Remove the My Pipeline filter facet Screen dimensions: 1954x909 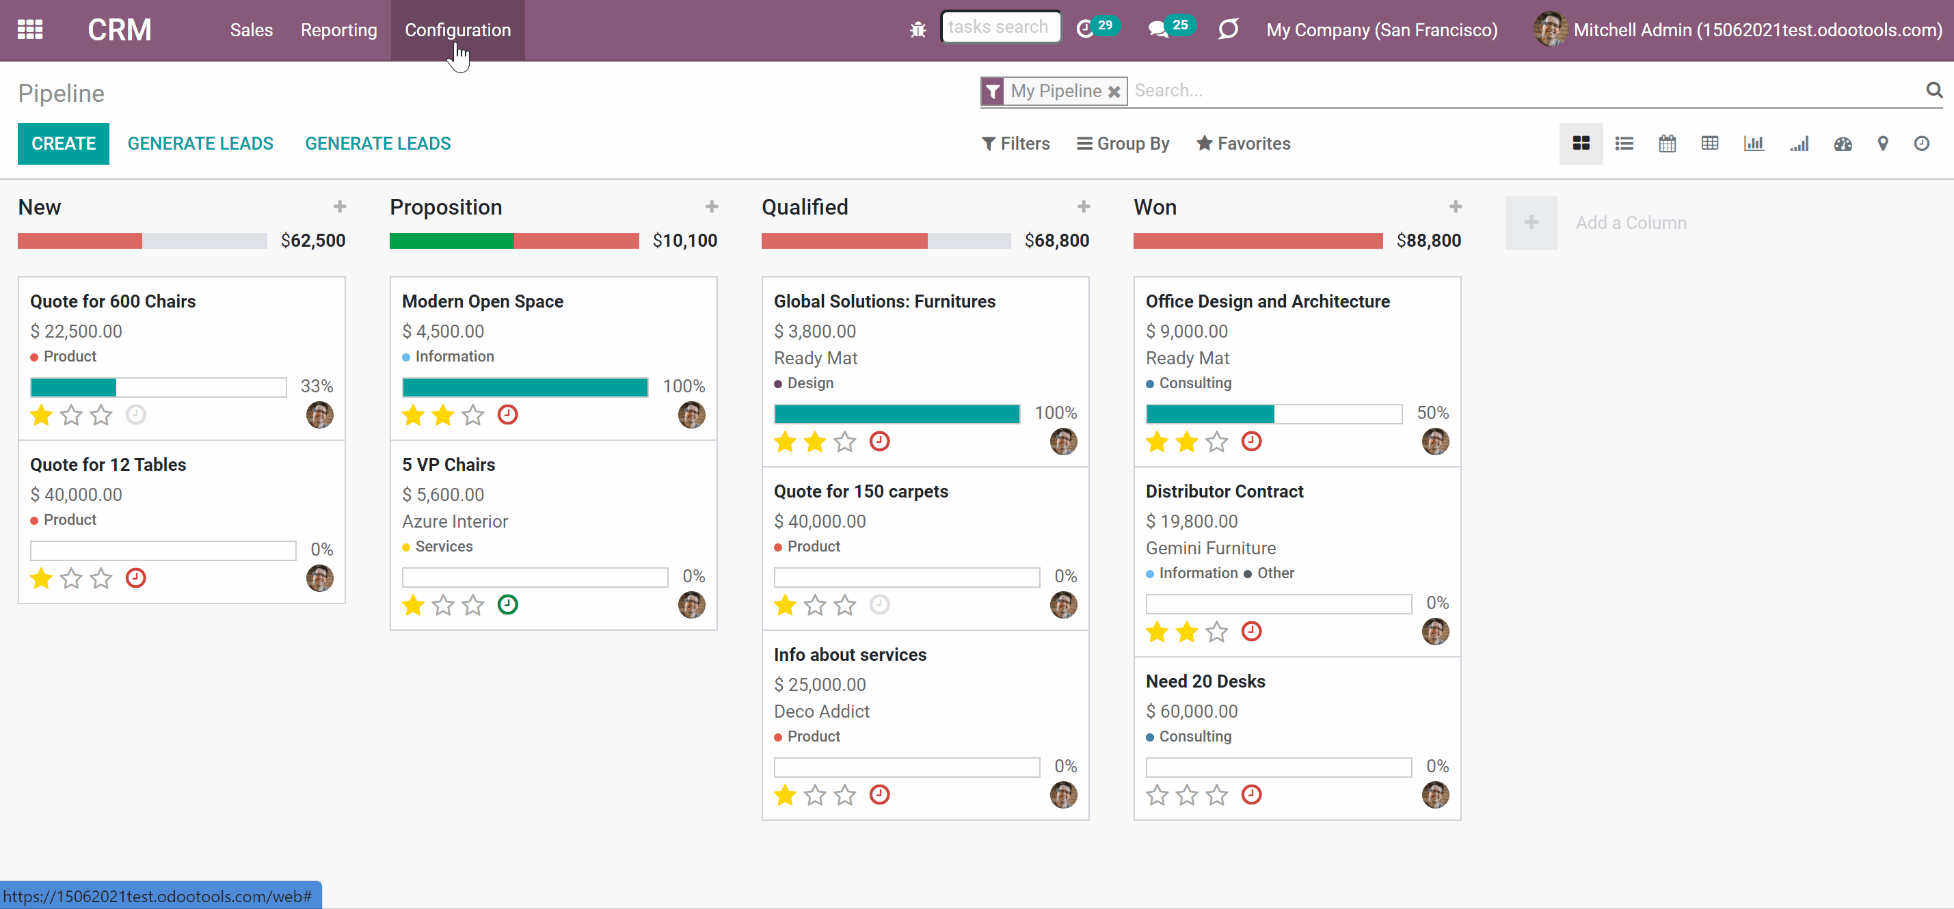click(1114, 92)
